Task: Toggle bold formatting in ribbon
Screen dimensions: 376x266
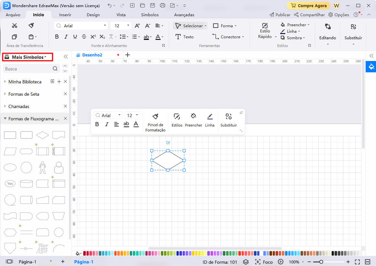Action: click(x=57, y=37)
